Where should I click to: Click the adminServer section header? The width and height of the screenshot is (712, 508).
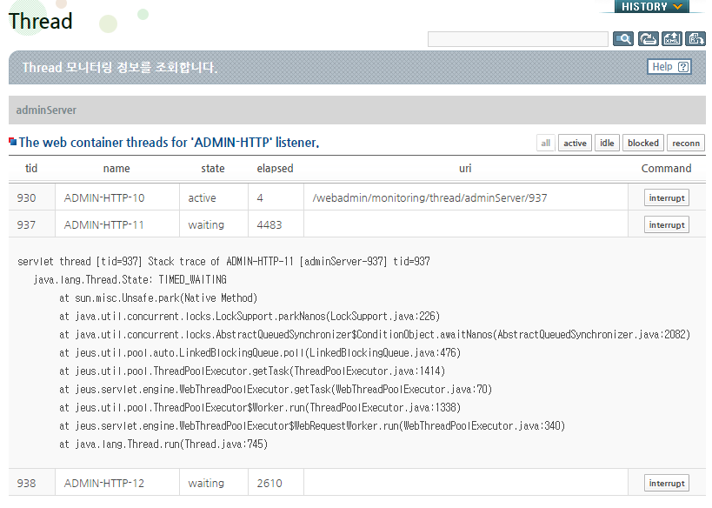(357, 110)
